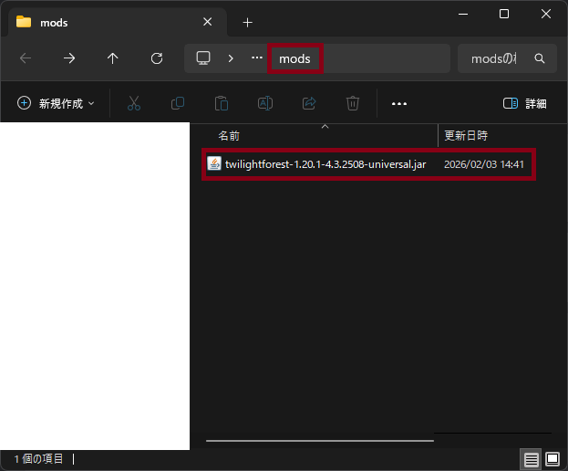Click the Back navigation arrow

(26, 58)
